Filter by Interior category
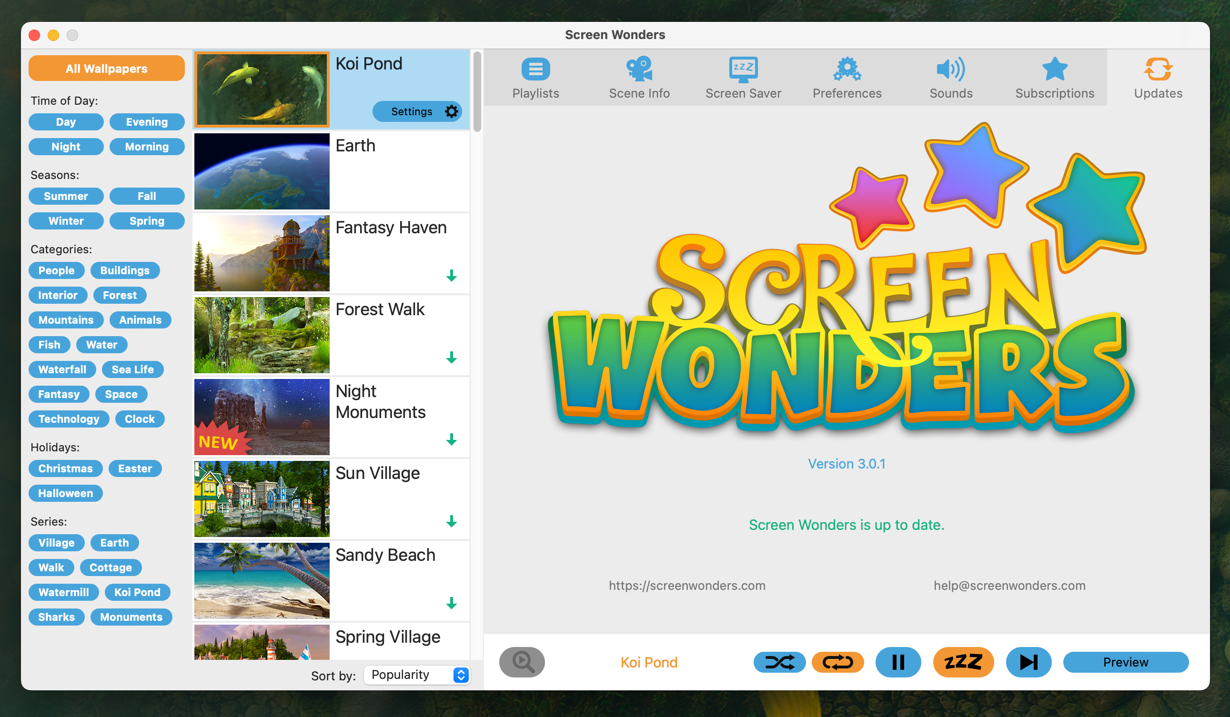 58,295
